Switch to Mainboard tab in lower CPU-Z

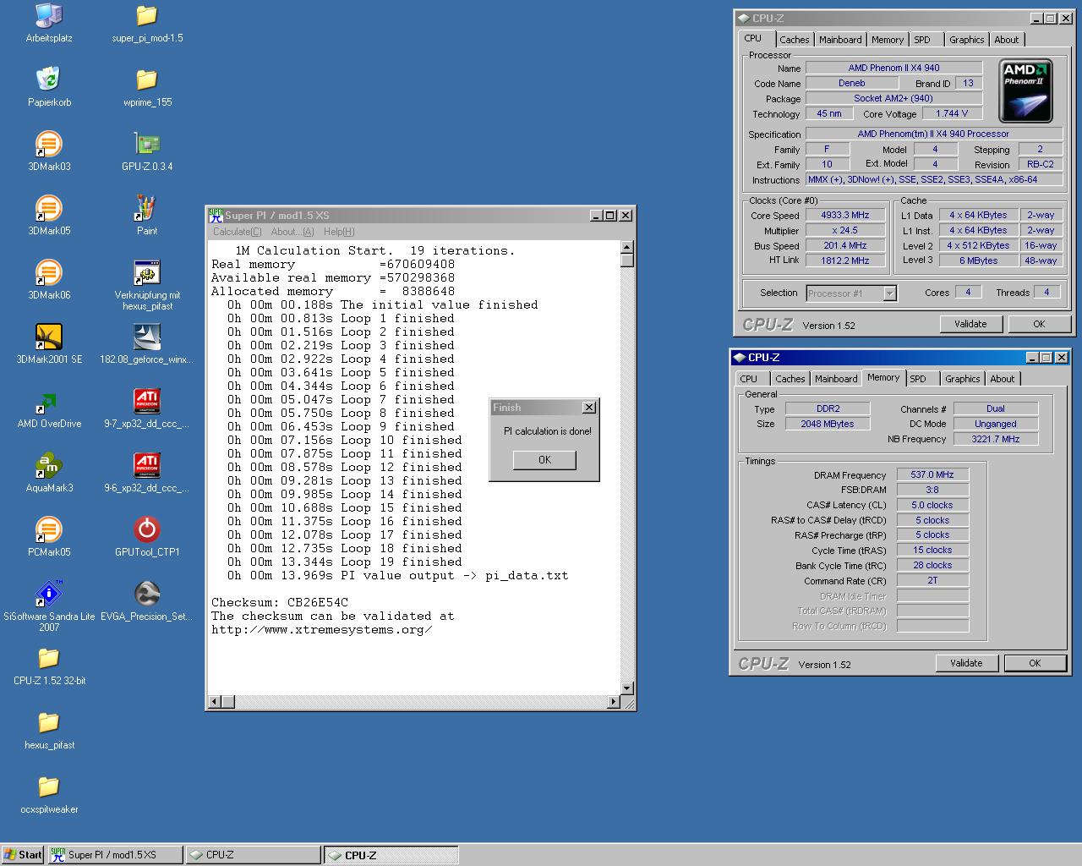pos(836,379)
